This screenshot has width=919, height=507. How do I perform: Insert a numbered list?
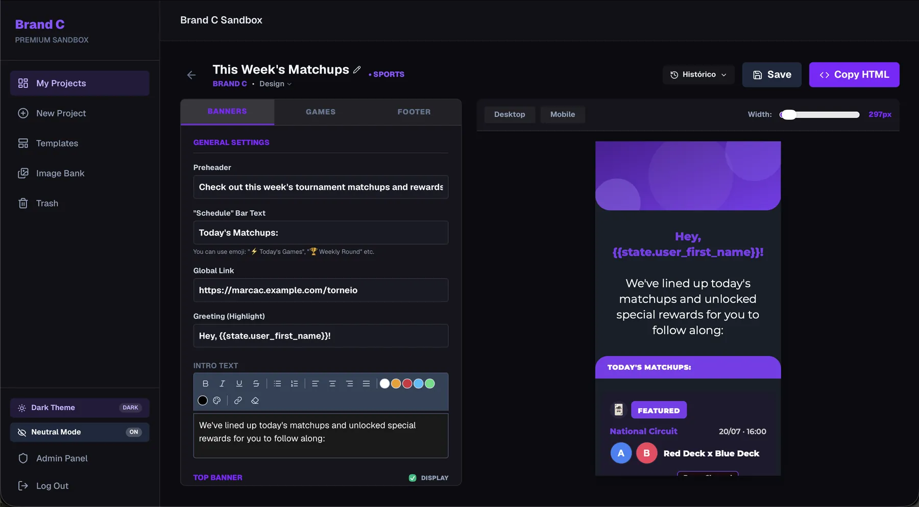click(x=294, y=384)
